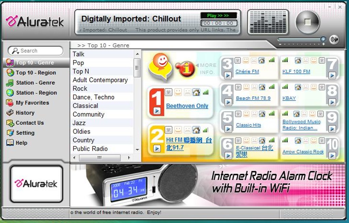Click the speaker mute icon beside volume slider
The height and width of the screenshot is (223, 349).
pos(334,39)
